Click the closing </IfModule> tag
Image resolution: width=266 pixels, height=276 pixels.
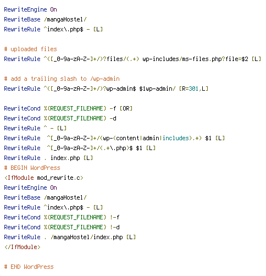pyautogui.click(x=22, y=247)
